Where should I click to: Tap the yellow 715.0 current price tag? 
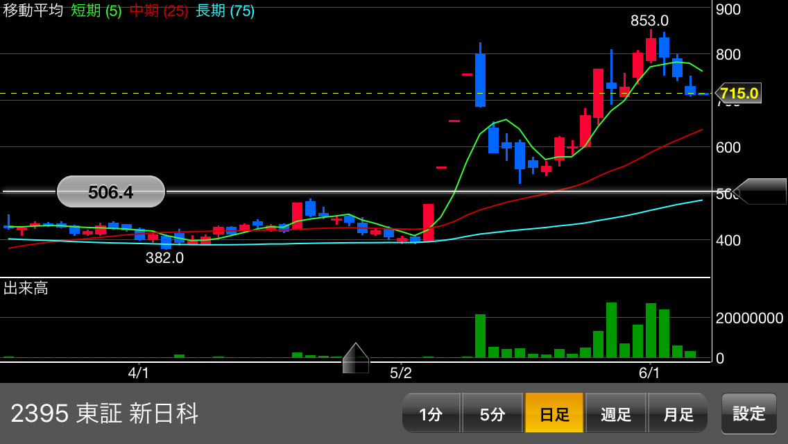click(x=738, y=93)
